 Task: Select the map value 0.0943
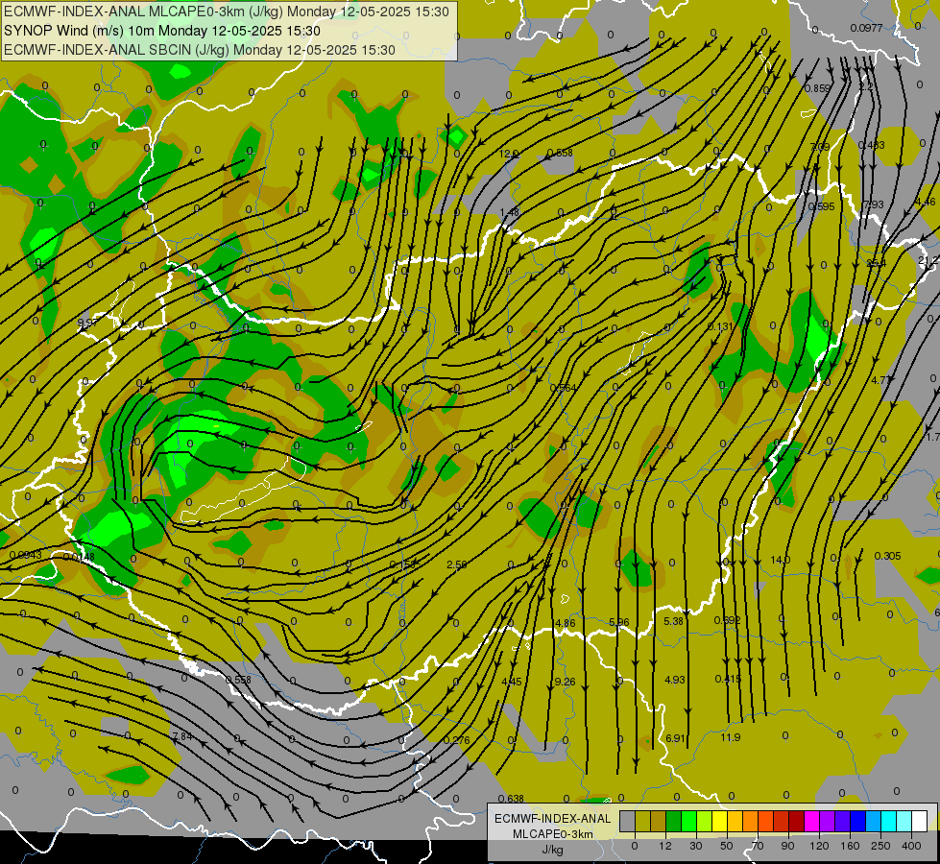tap(25, 555)
